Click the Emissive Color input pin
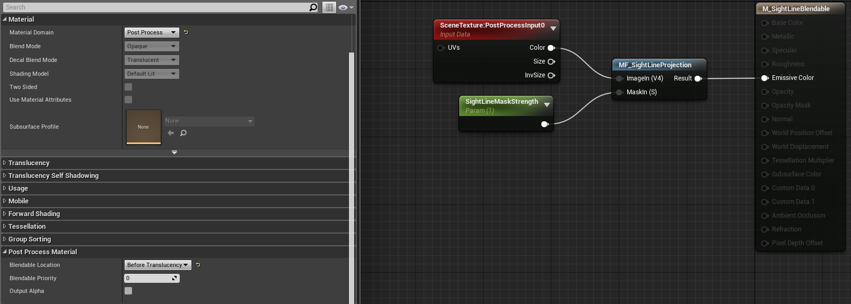Image resolution: width=851 pixels, height=304 pixels. click(x=765, y=78)
